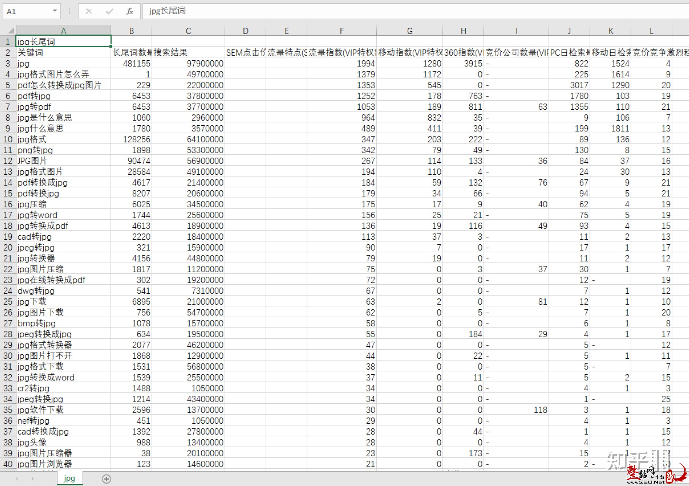689x486 pixels.
Task: Click header cell 竞价公司数量
Action: (516, 52)
